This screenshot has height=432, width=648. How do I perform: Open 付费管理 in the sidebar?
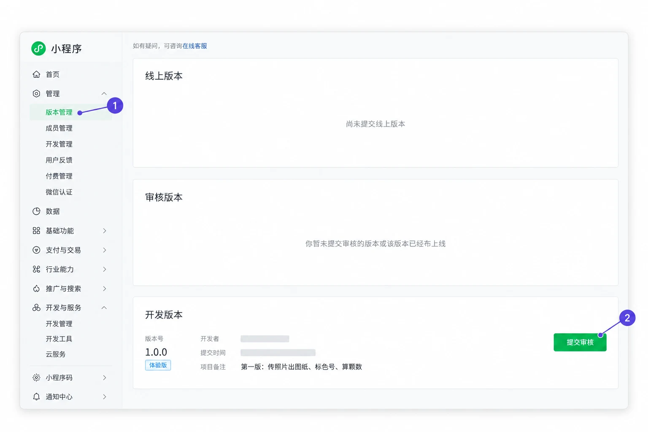pos(59,176)
